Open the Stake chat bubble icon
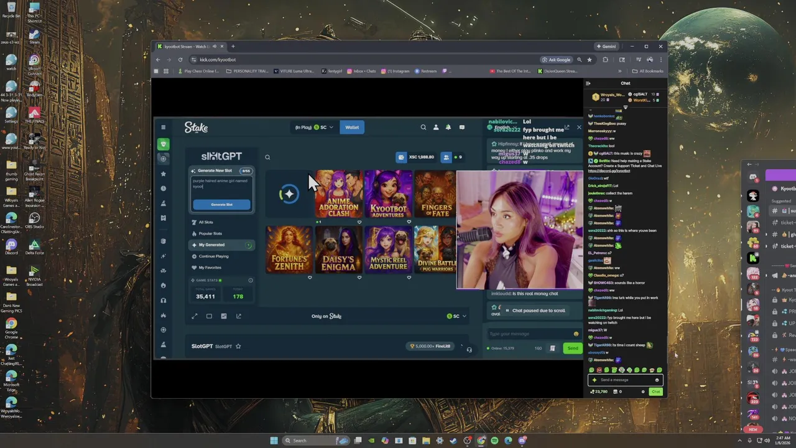Screen dimensions: 796x448 tap(461, 127)
